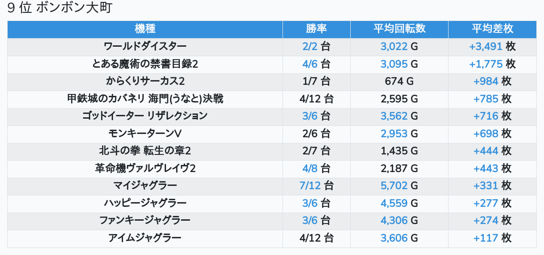This screenshot has width=544, height=255.
Task: Select the マイジャグラー row name
Action: click(145, 186)
